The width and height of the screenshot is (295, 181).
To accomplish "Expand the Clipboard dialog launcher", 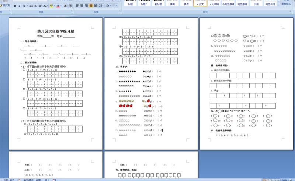I will tap(10, 12).
